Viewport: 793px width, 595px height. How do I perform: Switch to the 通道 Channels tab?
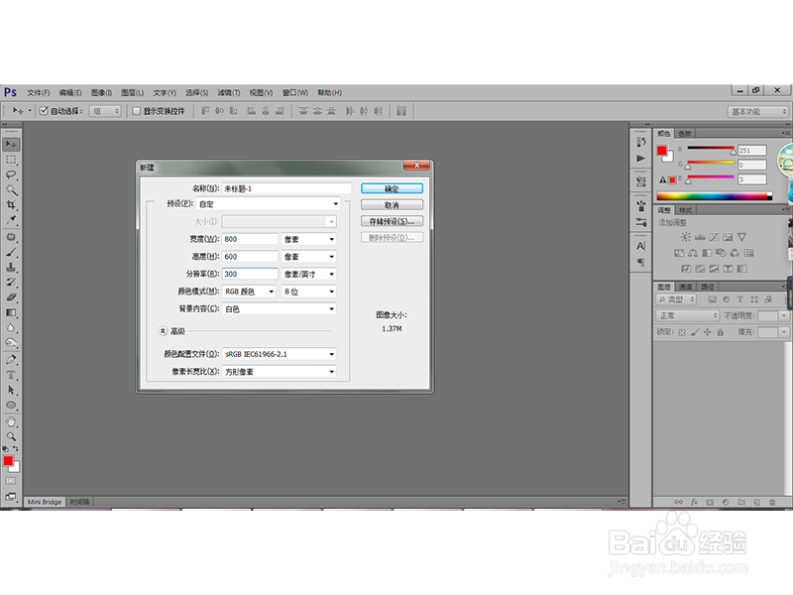(x=685, y=287)
